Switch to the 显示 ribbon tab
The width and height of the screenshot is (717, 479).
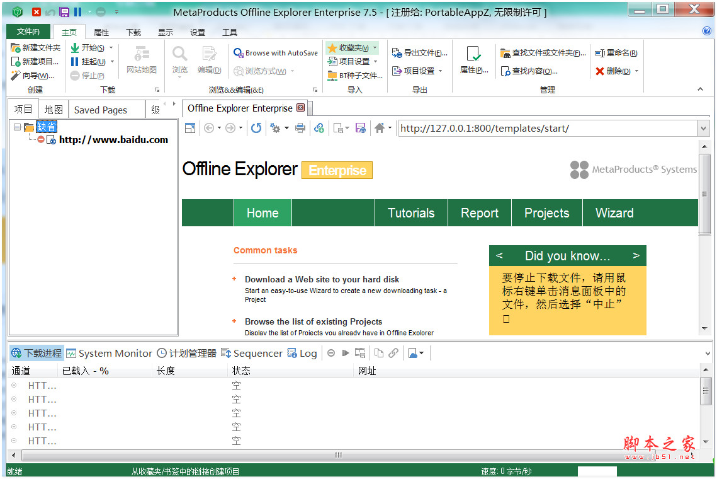pos(166,33)
